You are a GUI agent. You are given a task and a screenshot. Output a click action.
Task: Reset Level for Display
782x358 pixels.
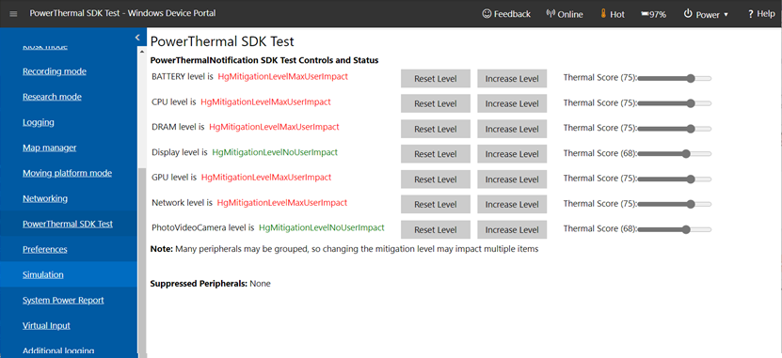436,154
